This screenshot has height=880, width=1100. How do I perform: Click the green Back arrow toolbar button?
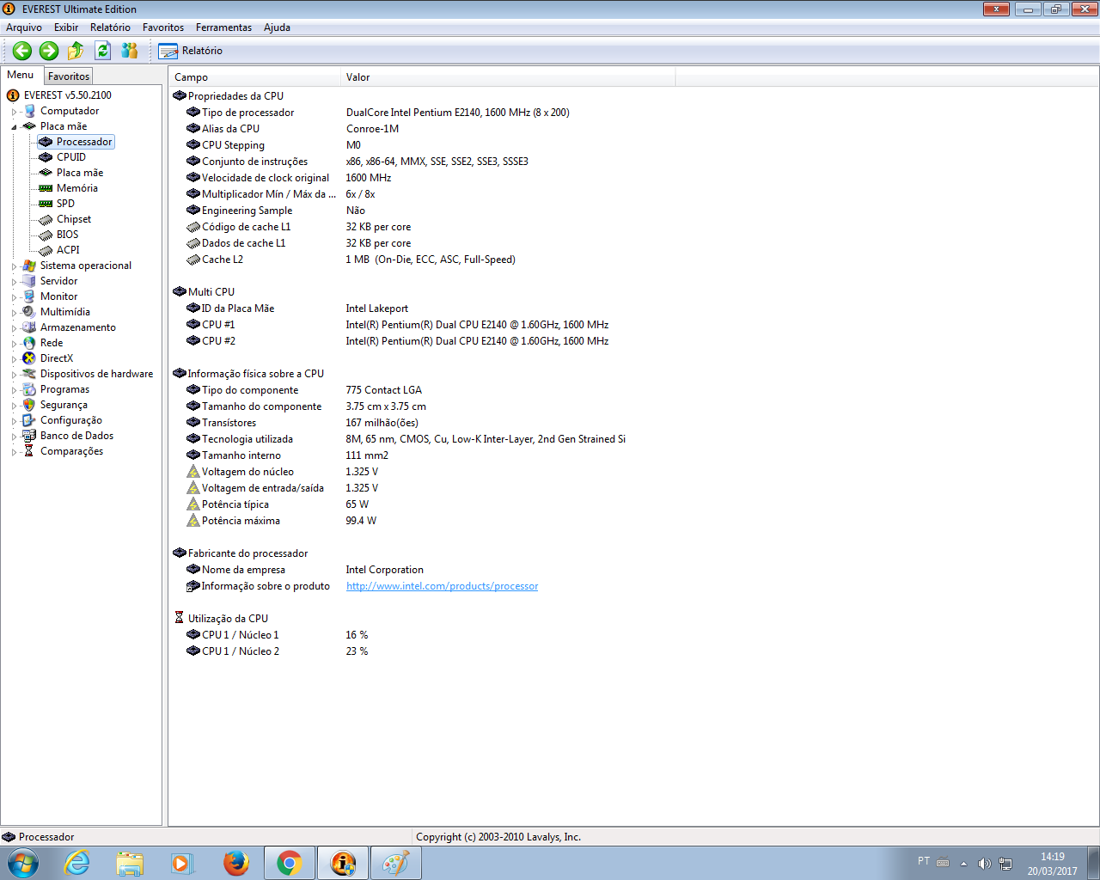tap(22, 51)
